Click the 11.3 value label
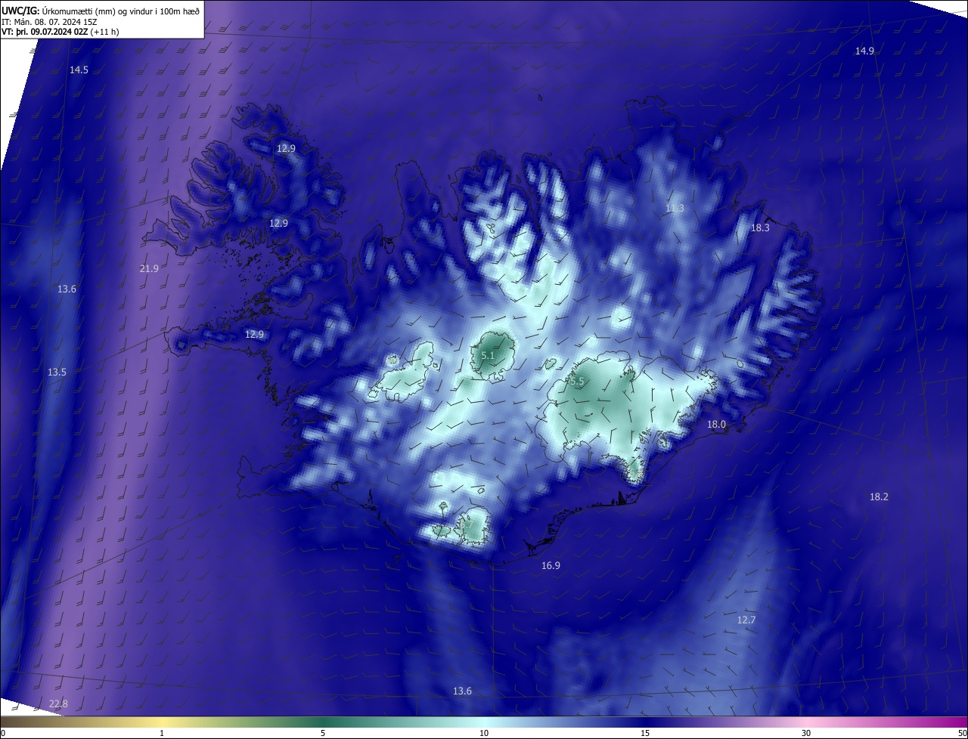 click(675, 208)
